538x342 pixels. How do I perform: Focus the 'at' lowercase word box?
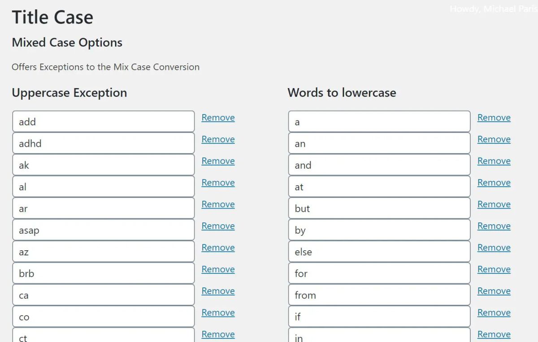pyautogui.click(x=379, y=187)
